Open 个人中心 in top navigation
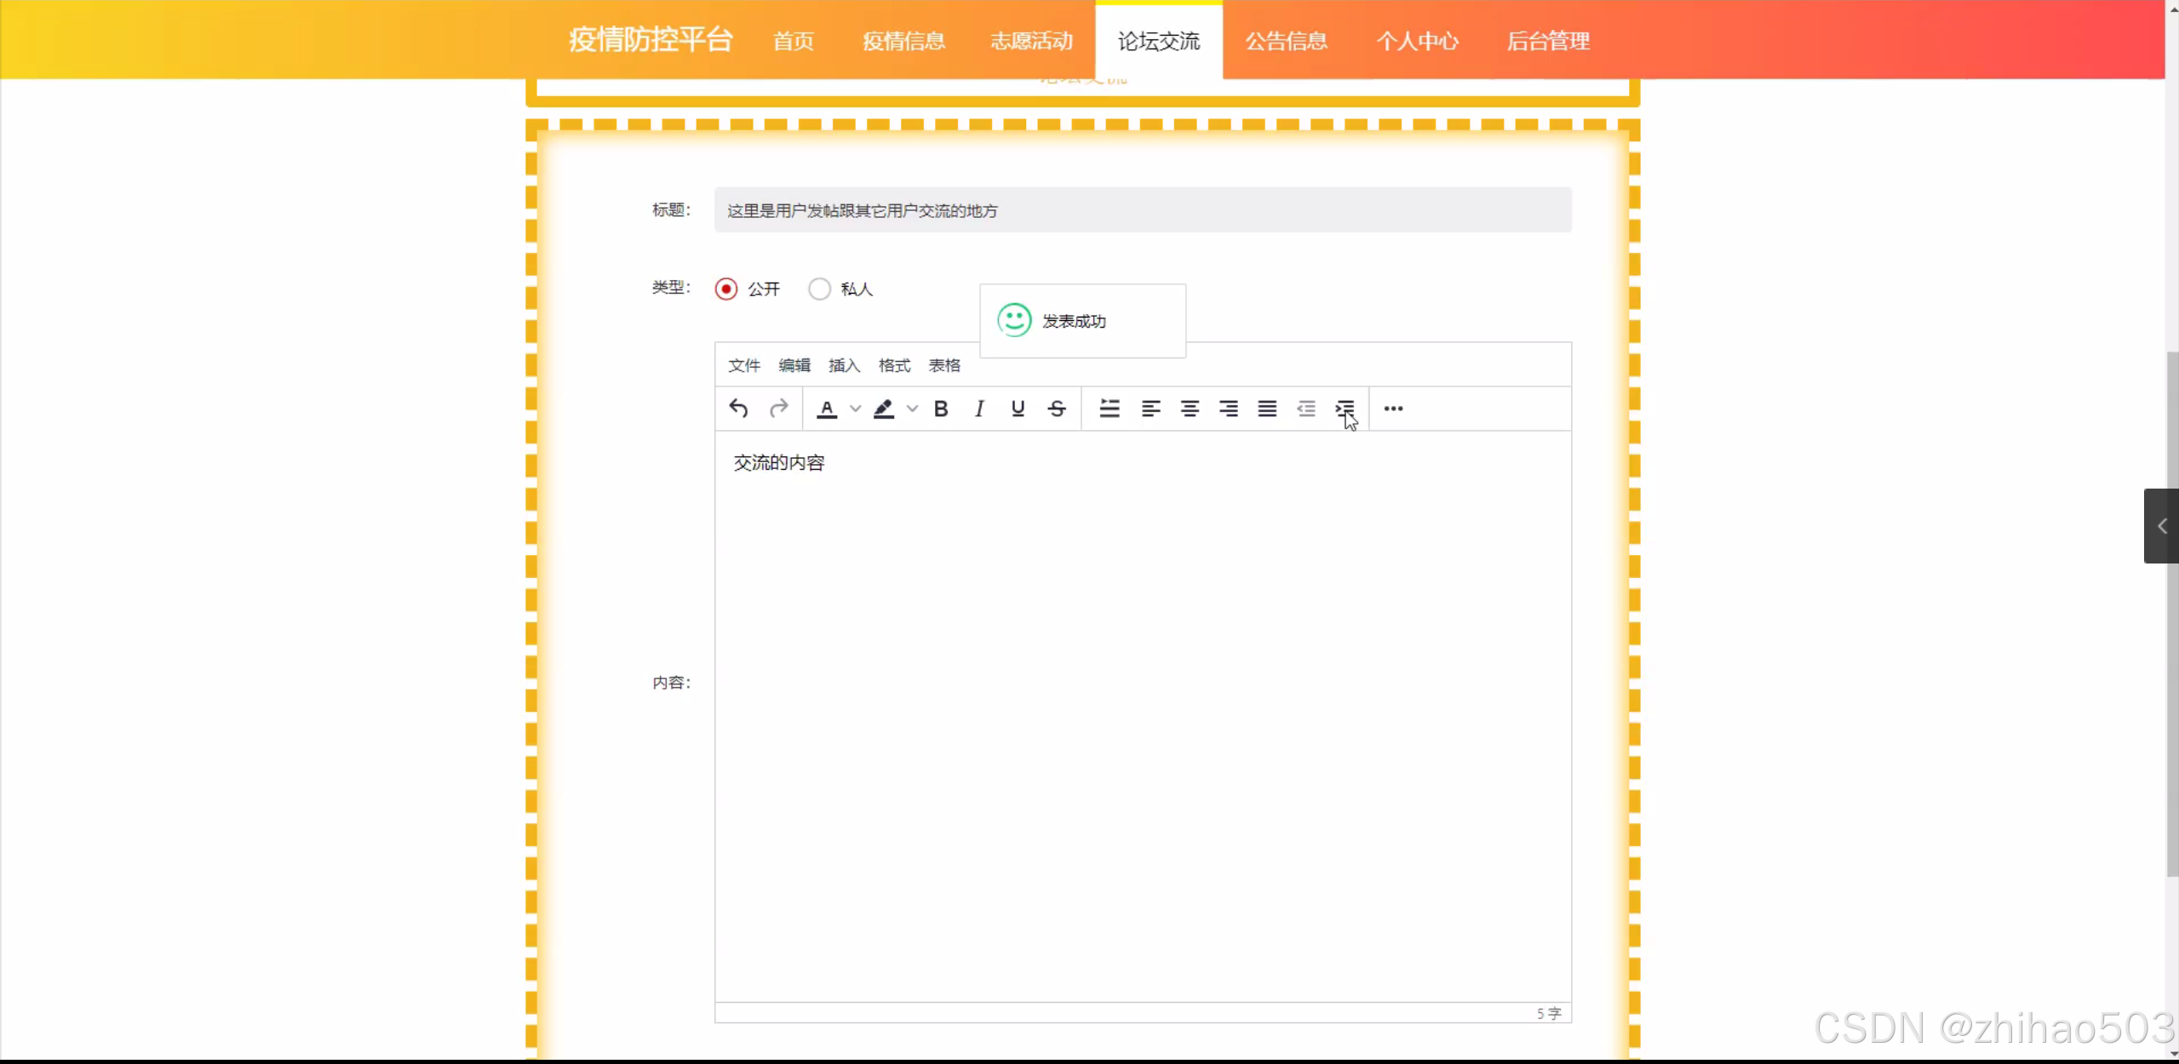Viewport: 2179px width, 1064px height. [x=1417, y=41]
